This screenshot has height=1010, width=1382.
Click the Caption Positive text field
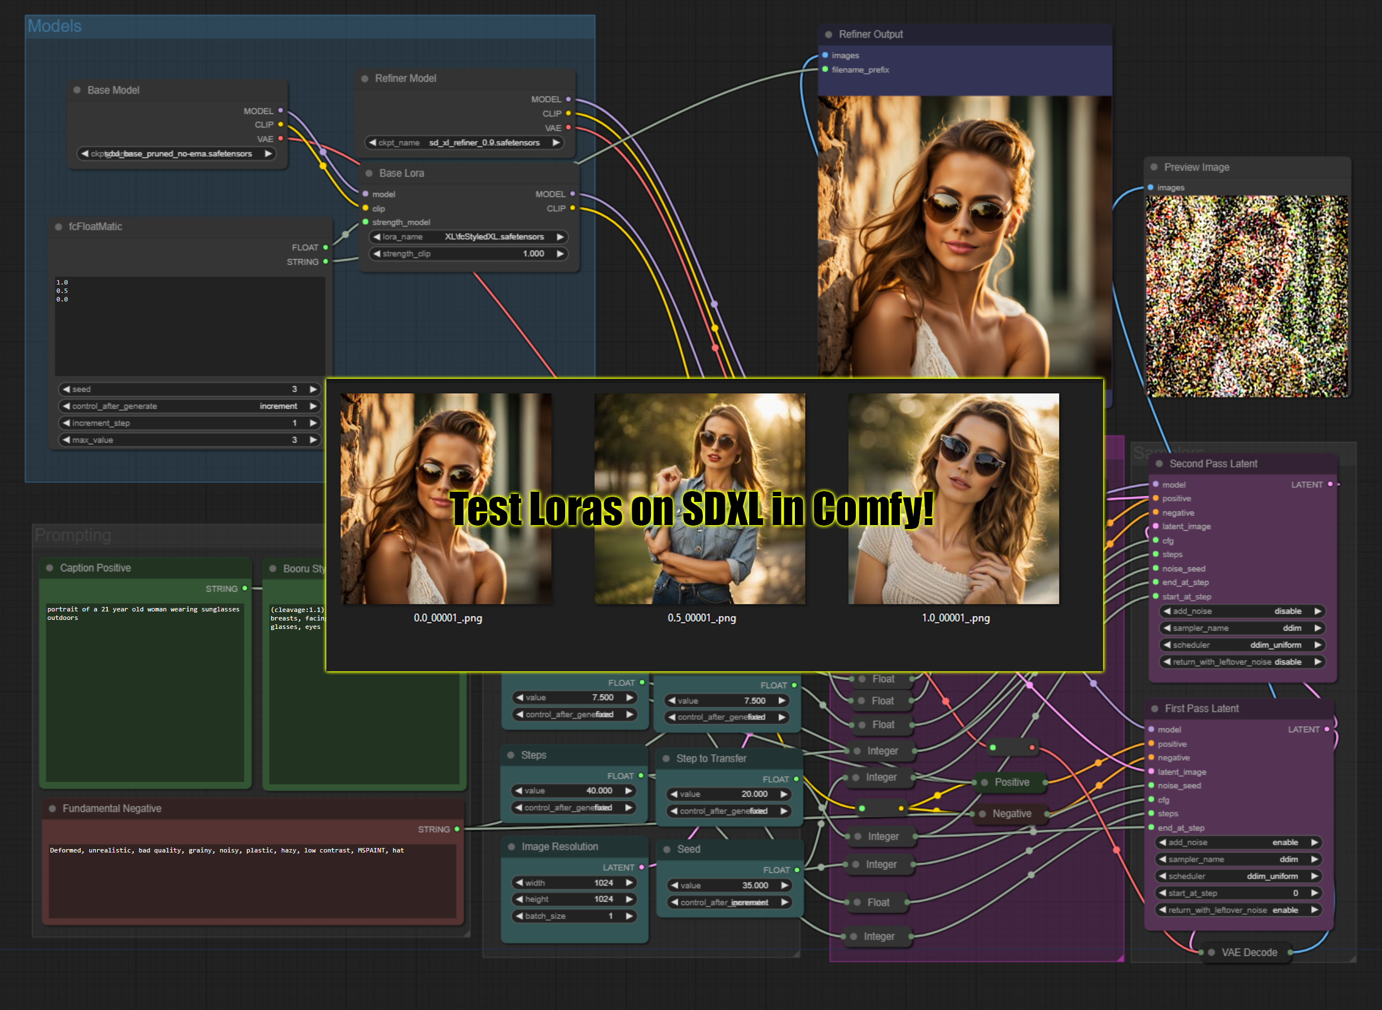pos(145,691)
